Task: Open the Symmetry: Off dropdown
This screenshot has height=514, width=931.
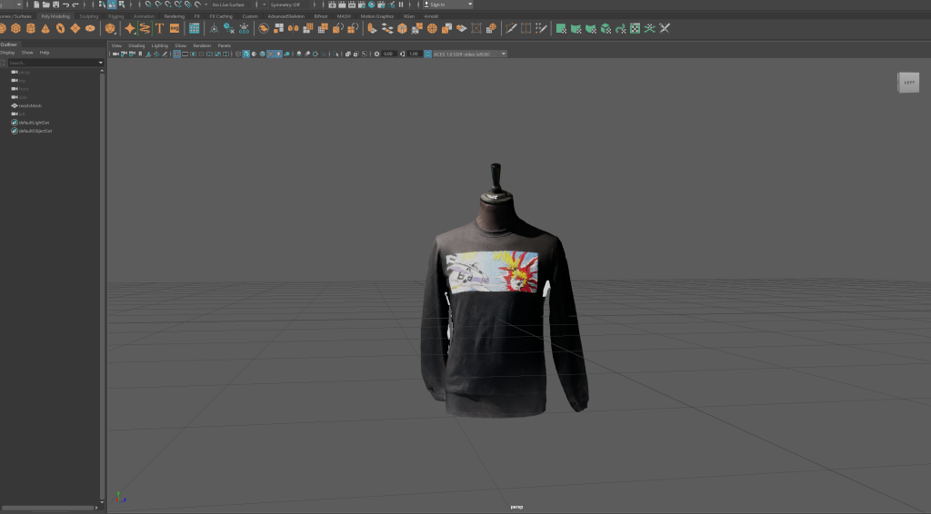Action: (289, 5)
